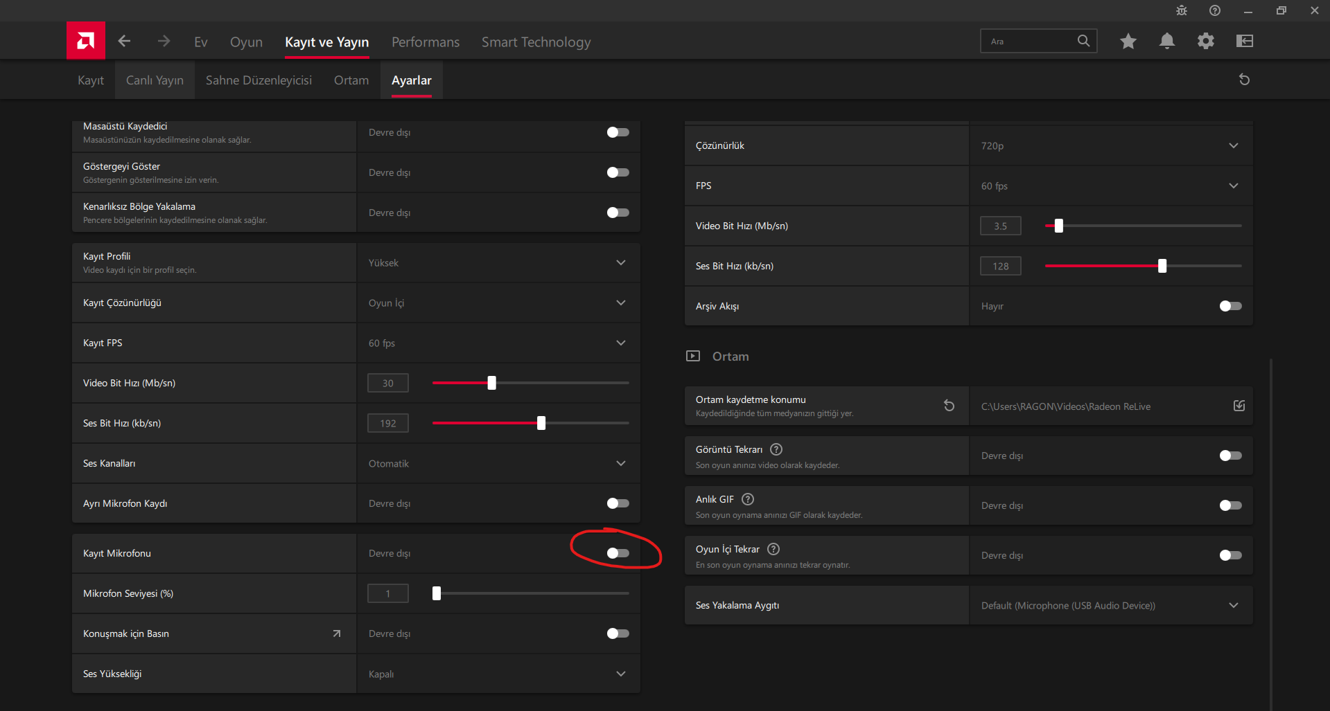Open notifications bell icon
The height and width of the screenshot is (711, 1330).
(1167, 42)
